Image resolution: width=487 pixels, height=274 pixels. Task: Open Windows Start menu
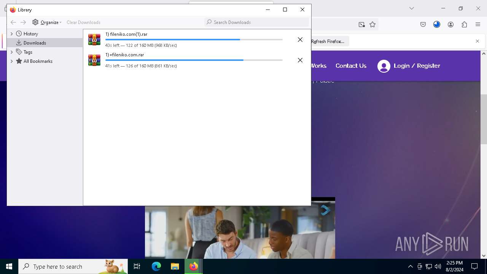(x=9, y=266)
